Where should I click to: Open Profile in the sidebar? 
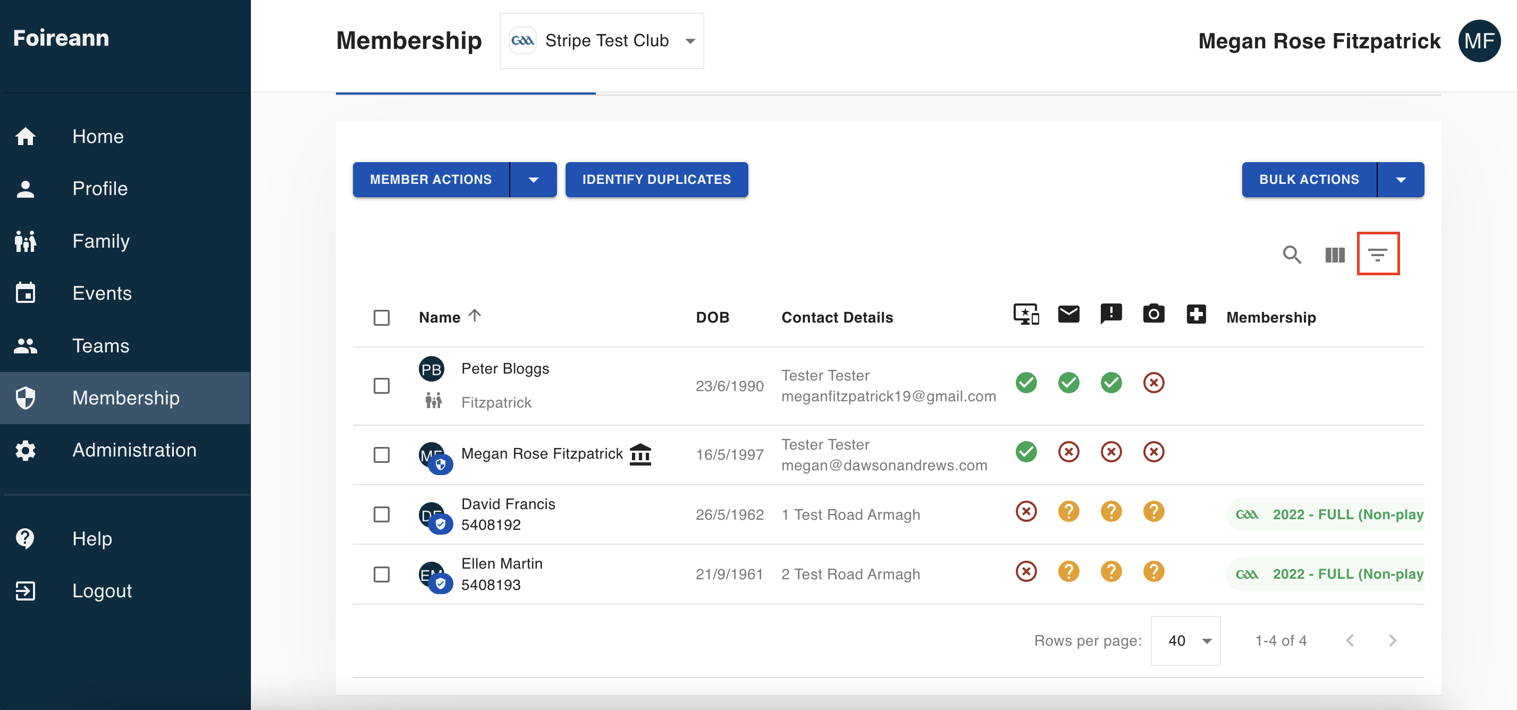125,188
